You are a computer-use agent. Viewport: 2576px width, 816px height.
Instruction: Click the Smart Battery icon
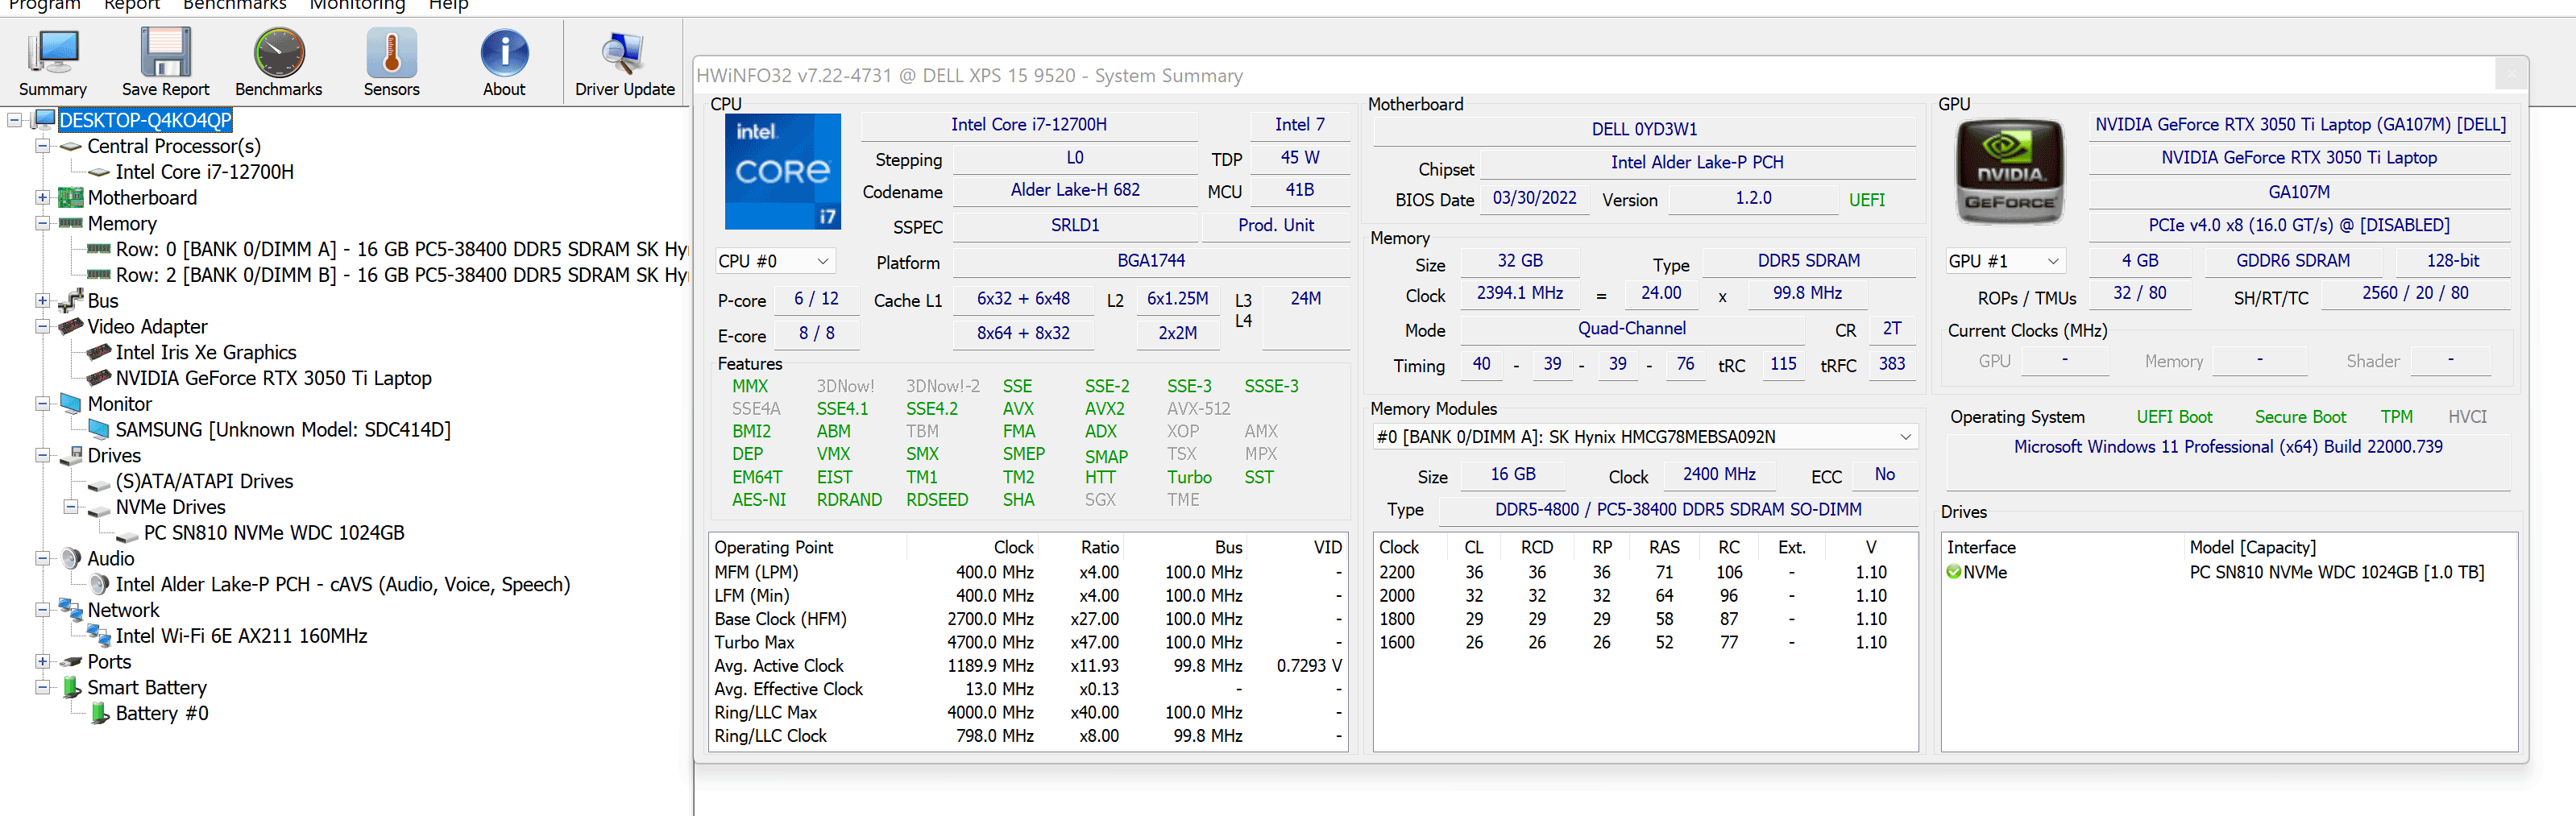tap(71, 687)
